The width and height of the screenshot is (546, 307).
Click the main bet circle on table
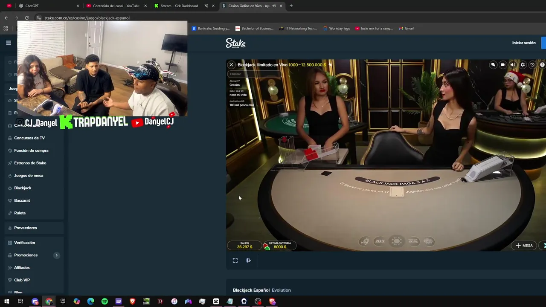[397, 241]
